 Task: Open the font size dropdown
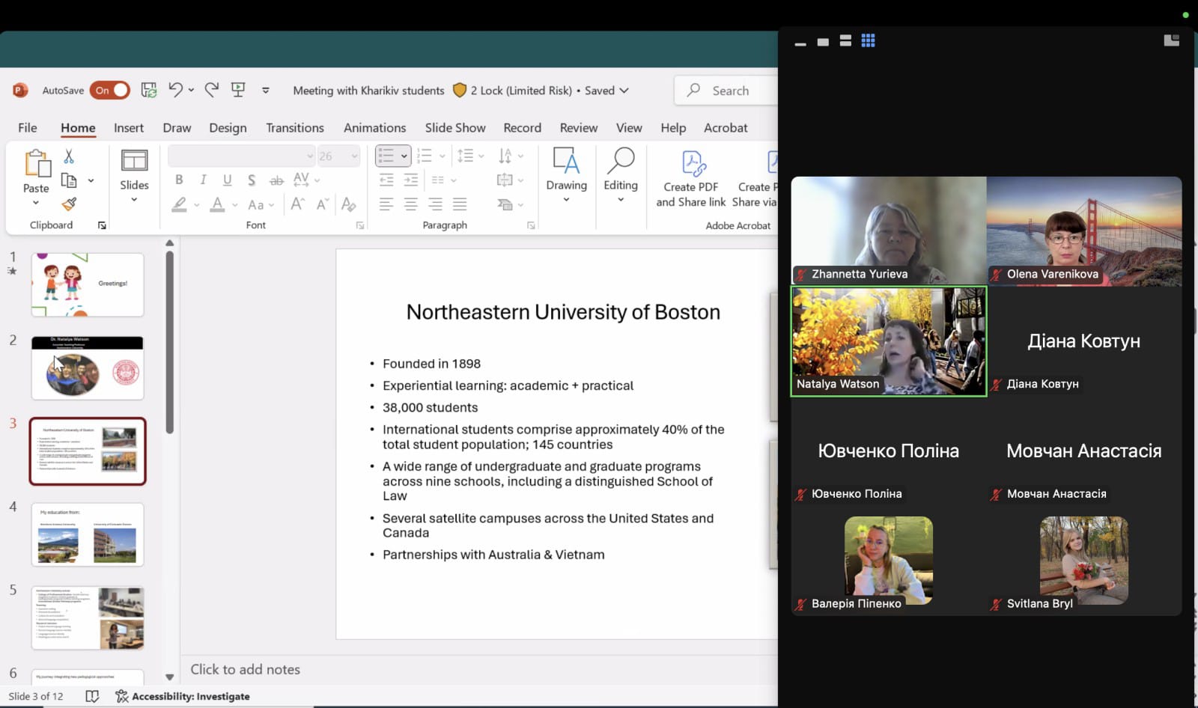coord(354,156)
